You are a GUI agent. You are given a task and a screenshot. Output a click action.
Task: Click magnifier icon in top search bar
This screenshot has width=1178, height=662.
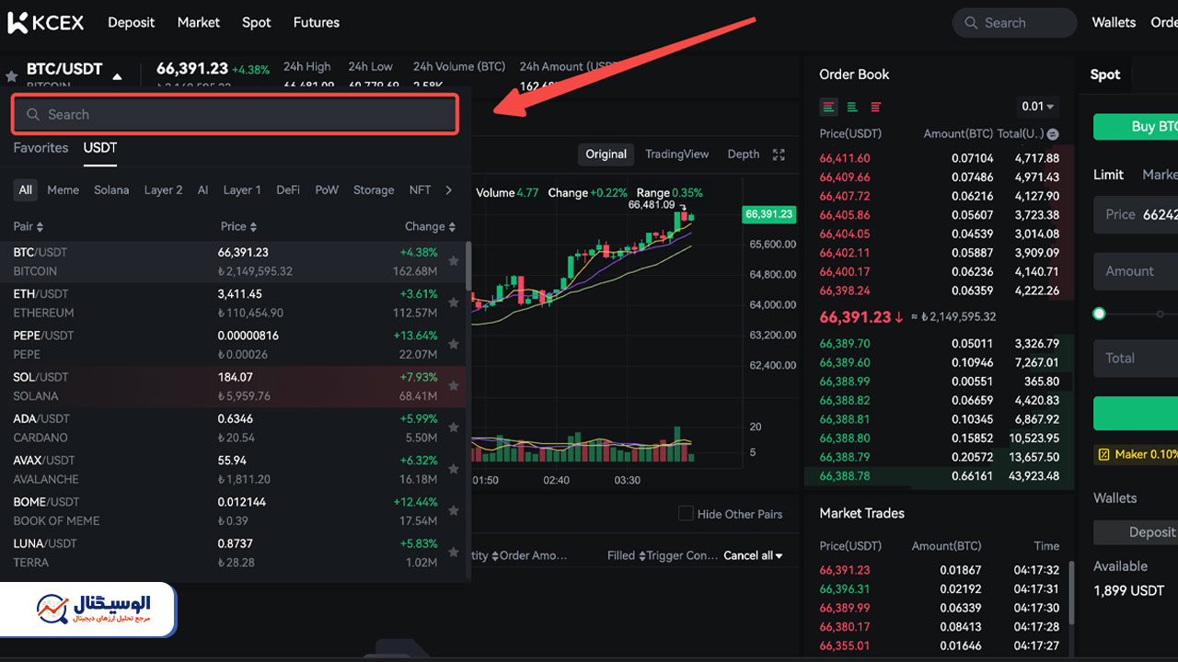pyautogui.click(x=971, y=23)
